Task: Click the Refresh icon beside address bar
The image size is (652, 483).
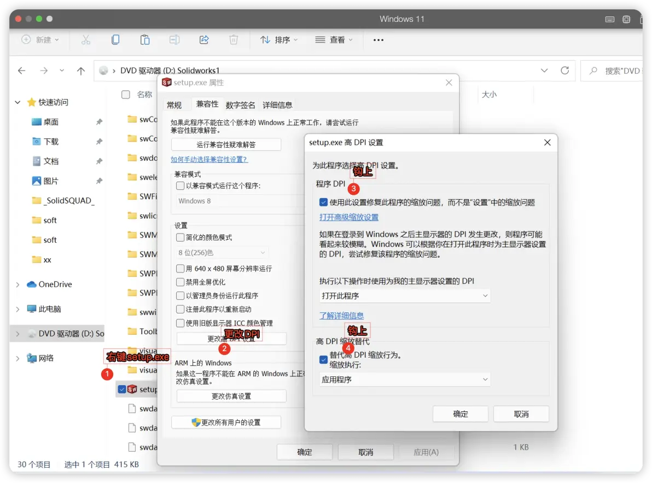Action: (x=564, y=70)
